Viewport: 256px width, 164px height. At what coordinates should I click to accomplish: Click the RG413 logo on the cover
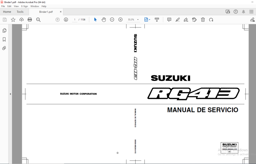(x=193, y=93)
